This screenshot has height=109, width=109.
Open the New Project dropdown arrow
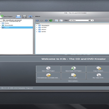point(14,18)
